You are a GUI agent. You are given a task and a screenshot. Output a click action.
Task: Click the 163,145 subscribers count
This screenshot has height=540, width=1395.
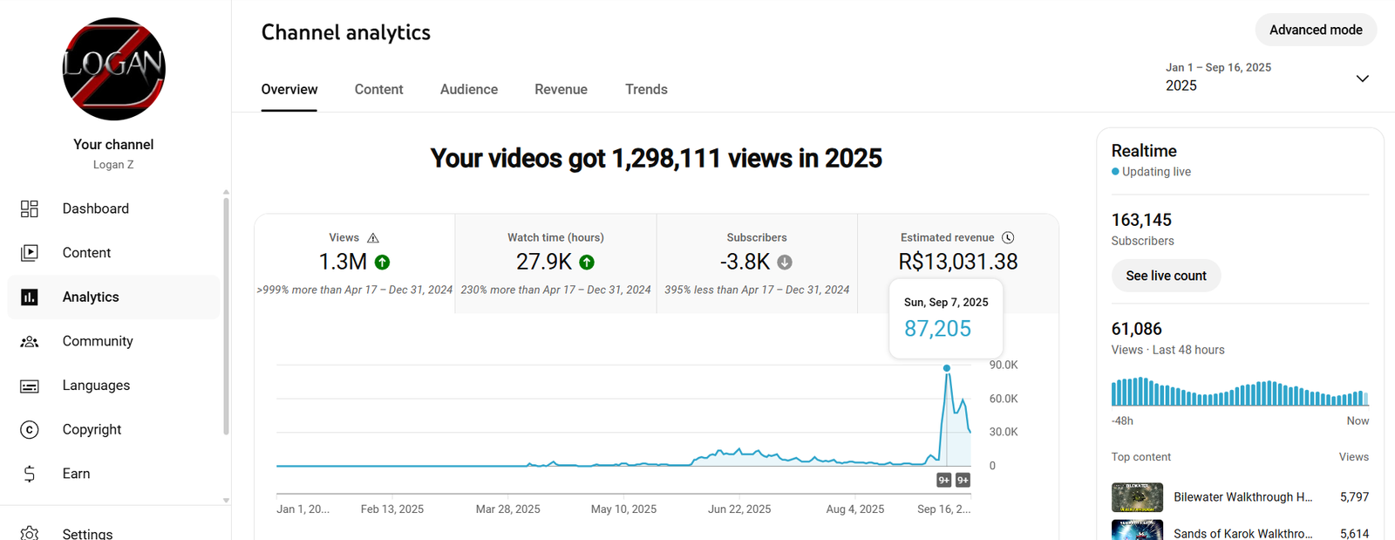(x=1141, y=220)
